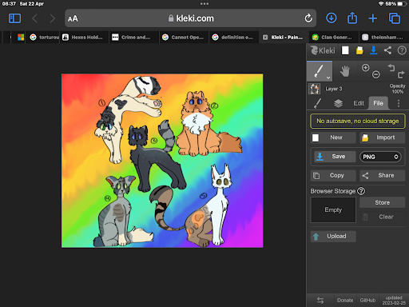Reload the kleki.com page
This screenshot has width=409, height=307.
point(308,18)
